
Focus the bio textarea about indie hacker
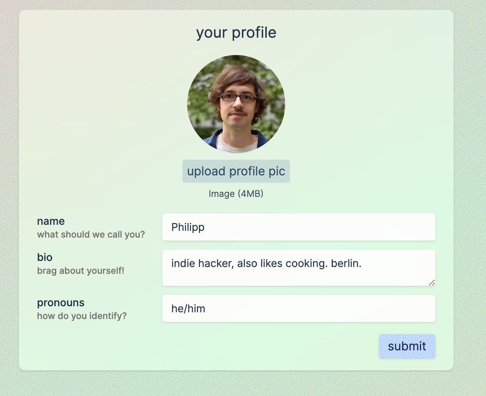coord(299,268)
